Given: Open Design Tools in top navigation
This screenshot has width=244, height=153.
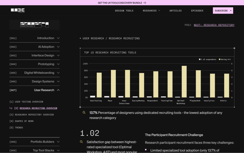Looking at the screenshot, I should (124, 11).
